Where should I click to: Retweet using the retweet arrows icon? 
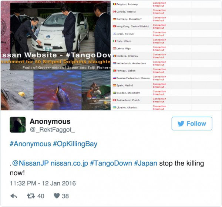click(31, 196)
